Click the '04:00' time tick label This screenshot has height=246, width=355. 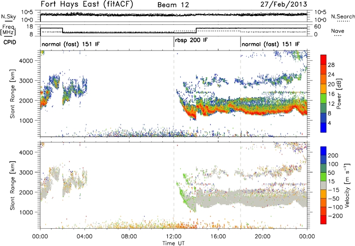click(84, 237)
